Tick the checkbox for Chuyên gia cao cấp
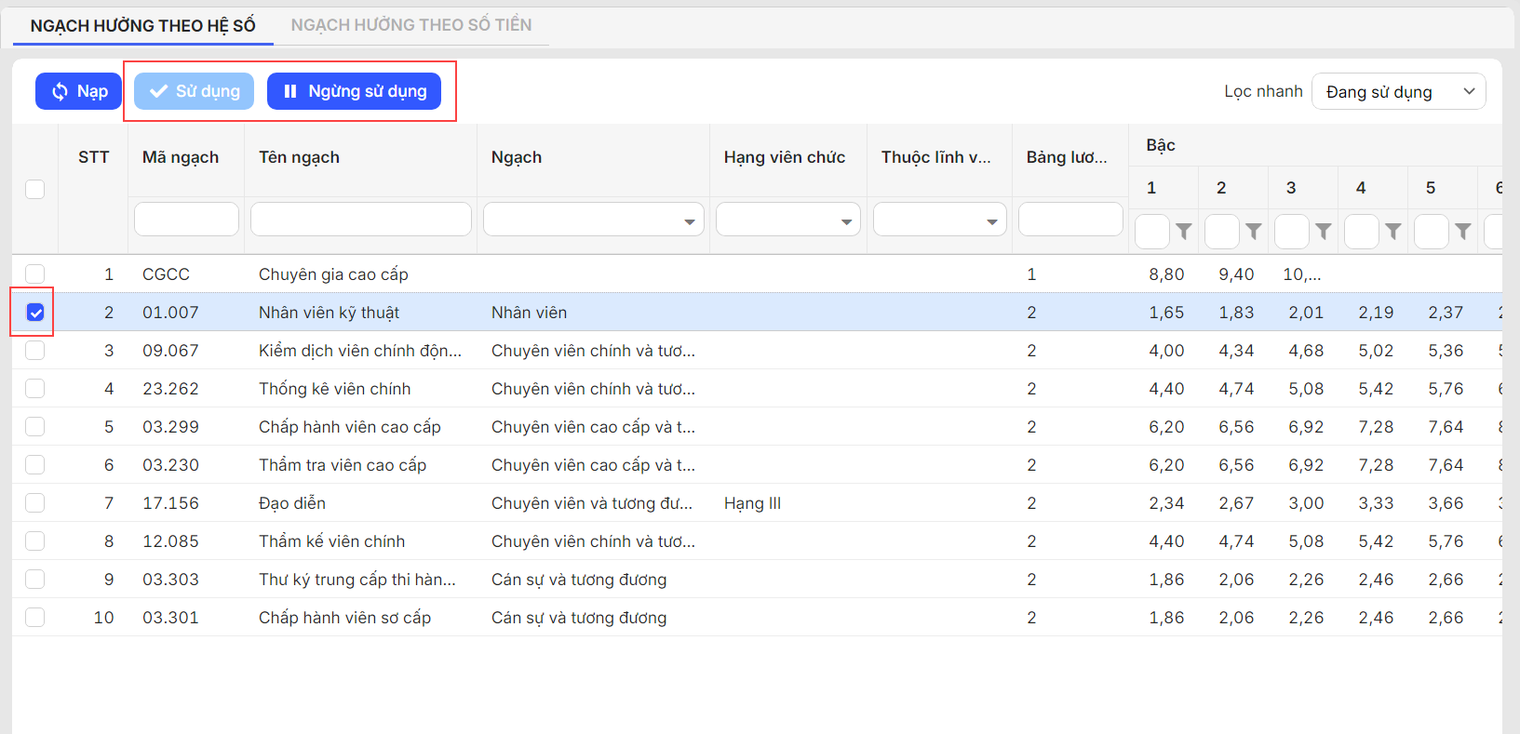Screen dimensions: 1520x734 coord(35,274)
